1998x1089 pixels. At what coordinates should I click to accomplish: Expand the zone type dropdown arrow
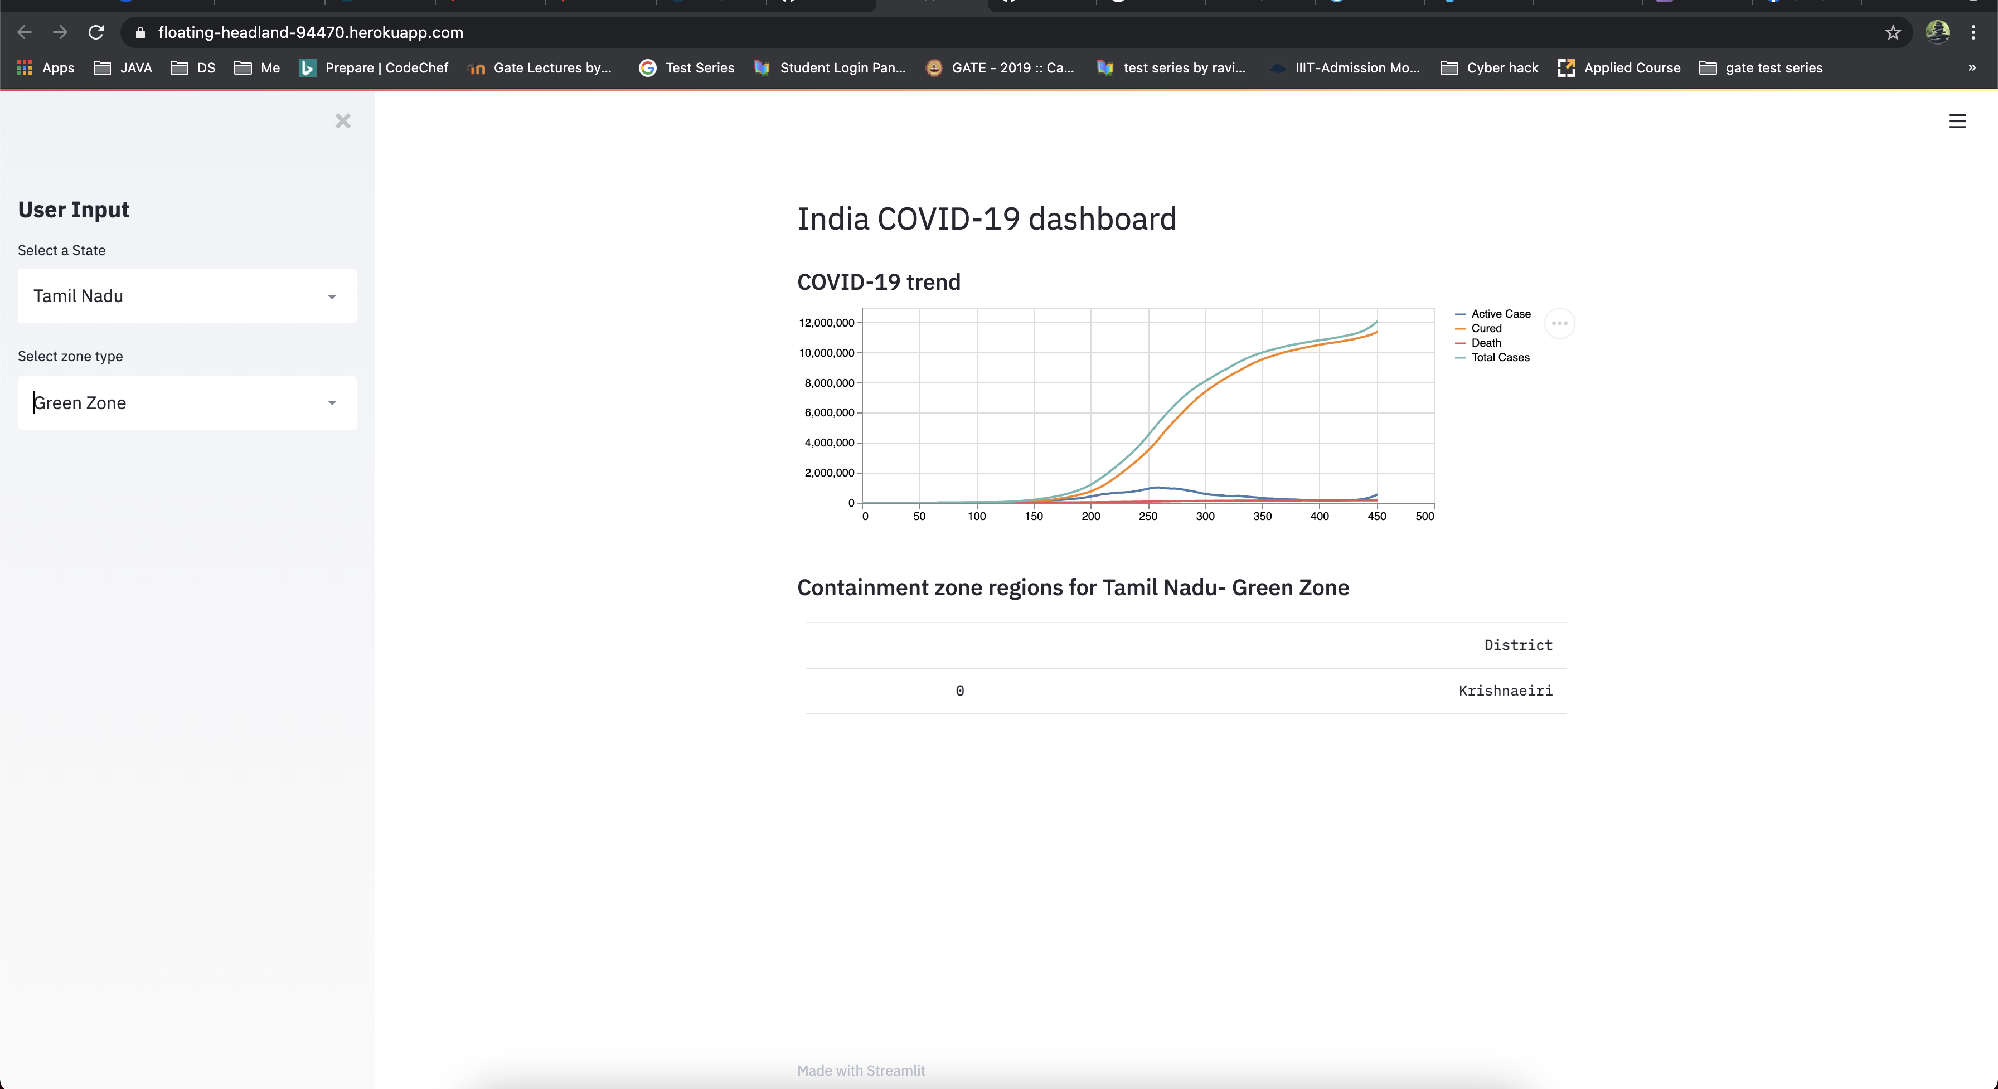click(x=331, y=402)
